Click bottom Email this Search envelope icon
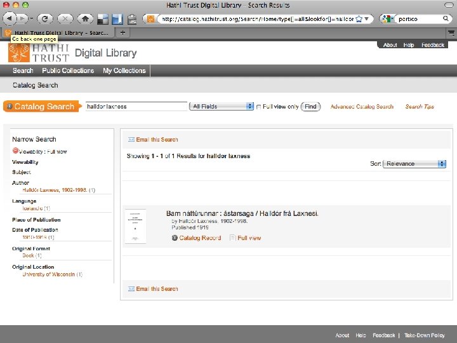457x343 pixels. (131, 289)
